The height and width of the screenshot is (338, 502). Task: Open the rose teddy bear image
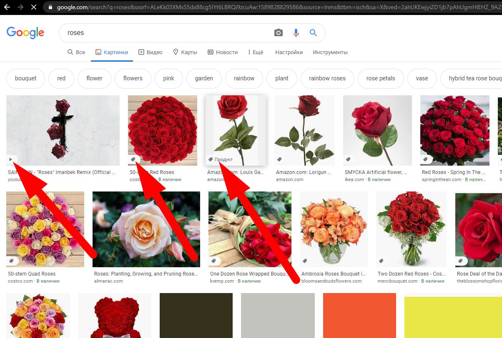pos(115,316)
